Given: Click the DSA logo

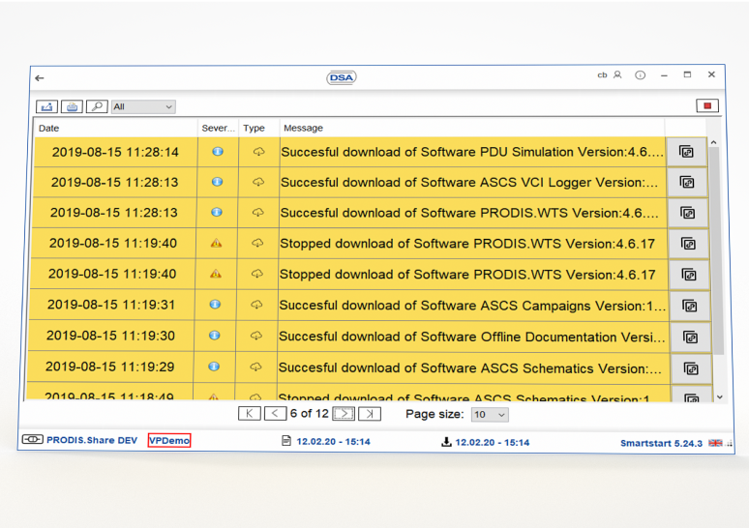Looking at the screenshot, I should tap(342, 77).
